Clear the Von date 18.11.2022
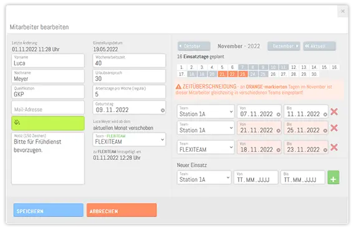The height and width of the screenshot is (229, 354). [x=279, y=150]
